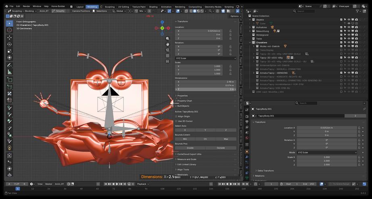Screen dimensions: 372x199
Task: Select the Transform tool in the viewport toolbar
Action: 9,57
